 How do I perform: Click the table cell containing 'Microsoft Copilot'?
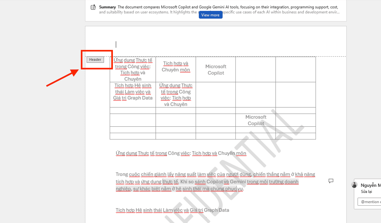tap(216, 69)
